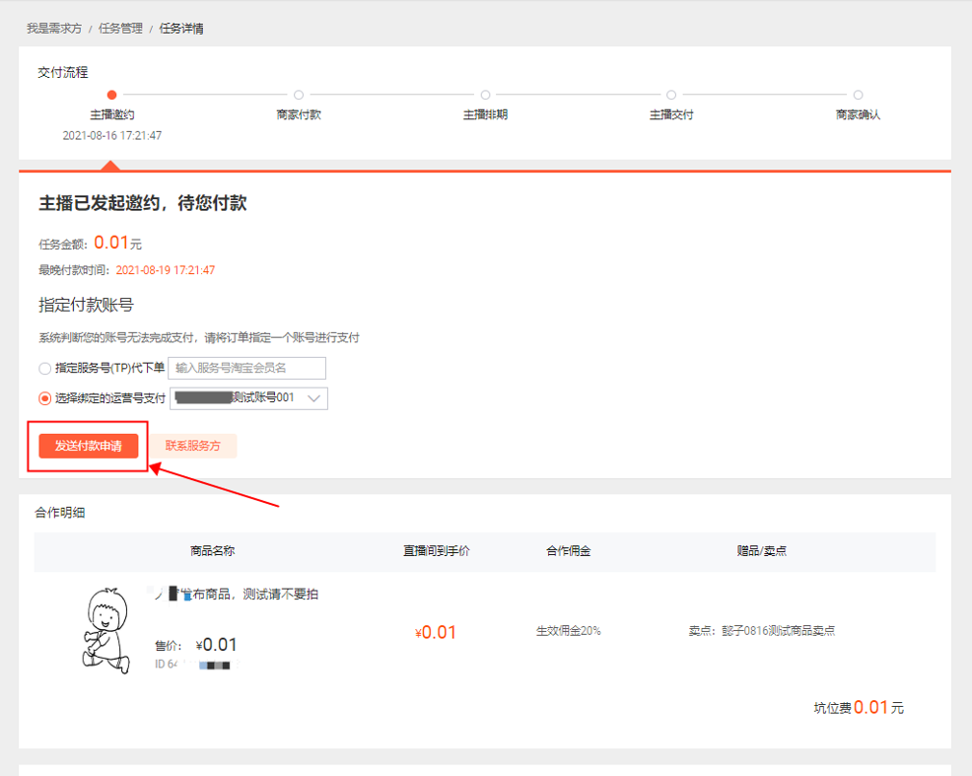
Task: Select the 指定服务号(TP)代下单 radio option
Action: pyautogui.click(x=44, y=368)
